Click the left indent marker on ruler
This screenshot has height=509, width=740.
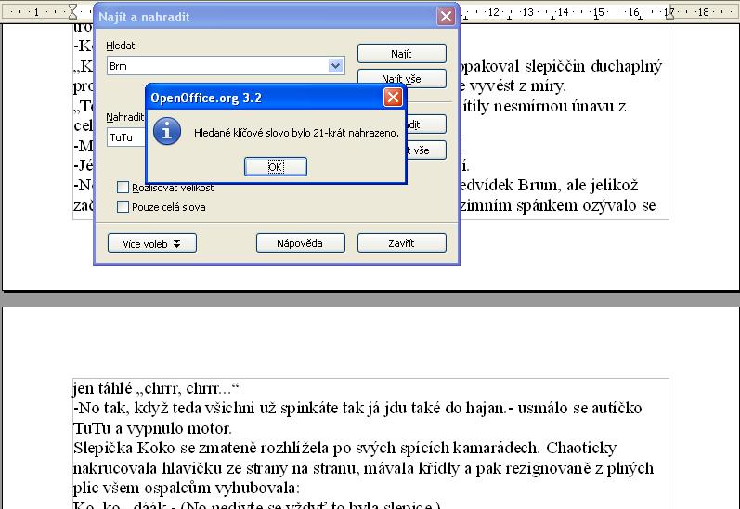click(72, 11)
